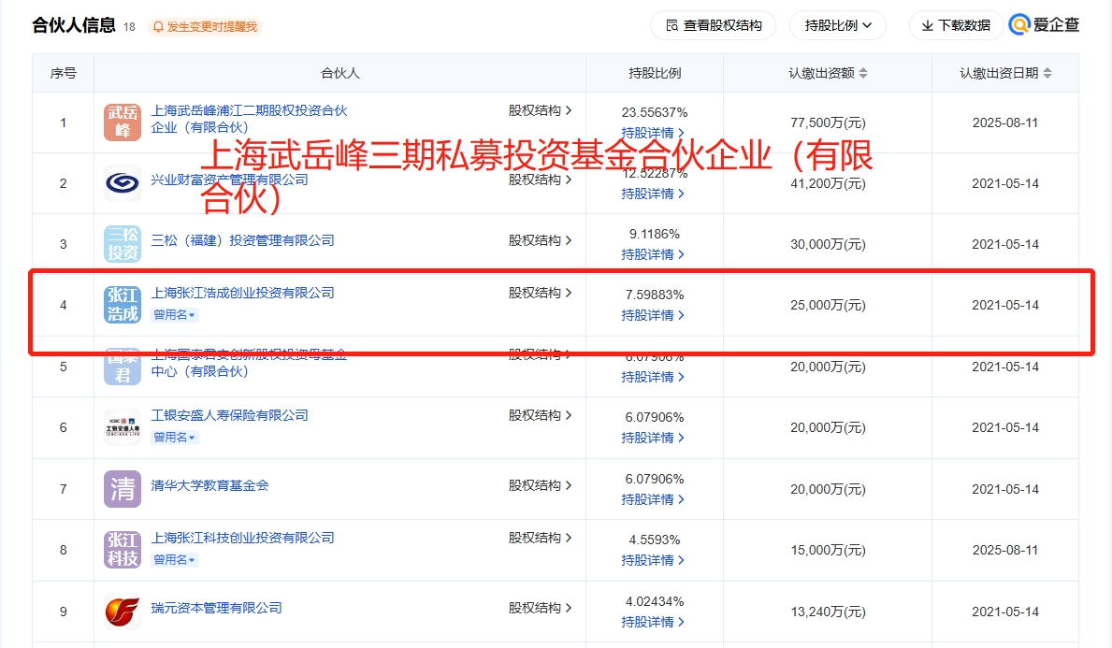Open 股权结构 for 三松（福建）投资管理

[x=540, y=240]
